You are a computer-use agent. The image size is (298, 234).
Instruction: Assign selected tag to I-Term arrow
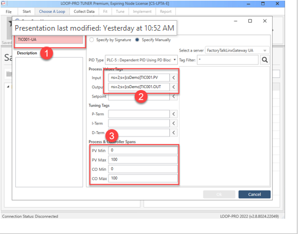pos(174,123)
